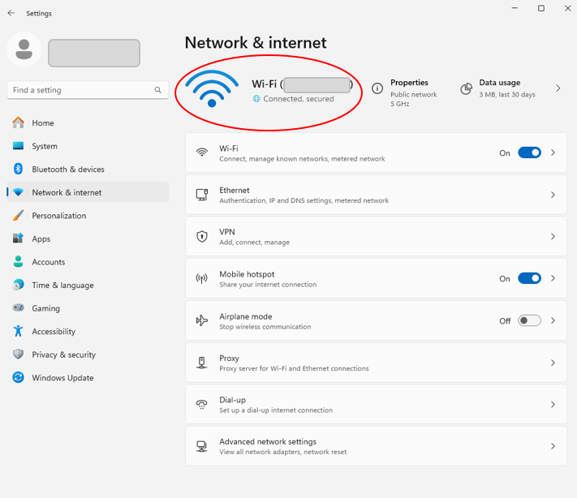Expand the VPN row chevron
Screen dimensions: 577x498
pyautogui.click(x=553, y=237)
